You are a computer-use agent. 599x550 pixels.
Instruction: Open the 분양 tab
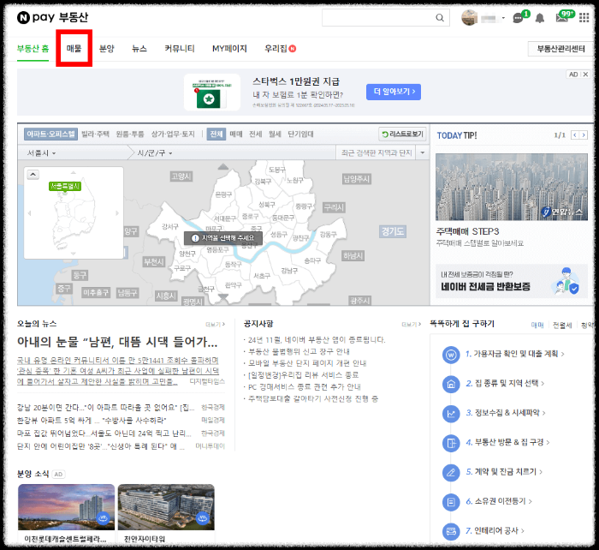pyautogui.click(x=107, y=49)
